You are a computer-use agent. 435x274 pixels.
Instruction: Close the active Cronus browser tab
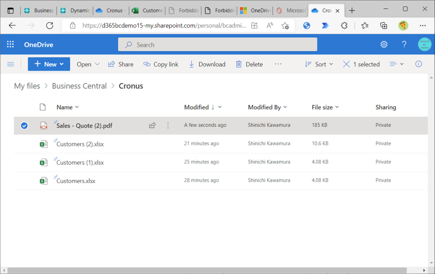[338, 11]
